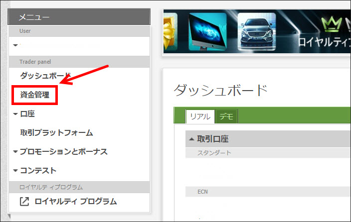Open 資金管理 in the sidebar menu

35,95
